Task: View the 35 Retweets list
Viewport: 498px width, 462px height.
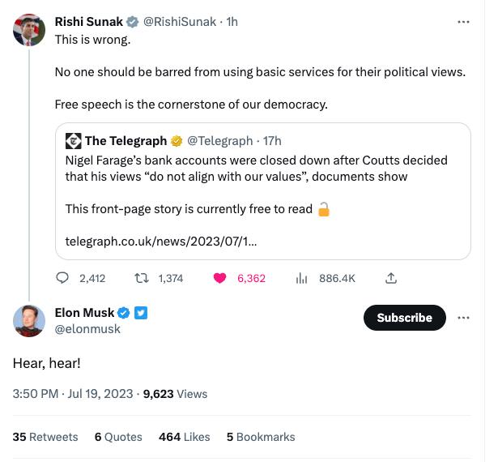Action: pos(45,437)
